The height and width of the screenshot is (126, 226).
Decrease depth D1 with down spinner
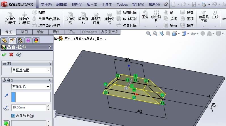point(48,110)
